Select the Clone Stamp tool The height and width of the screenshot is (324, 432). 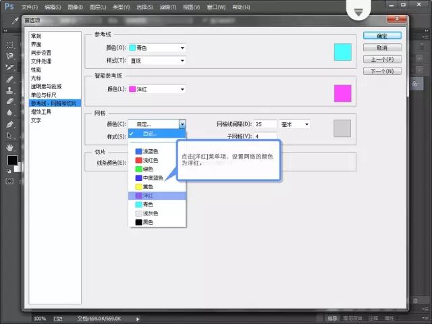point(10,90)
